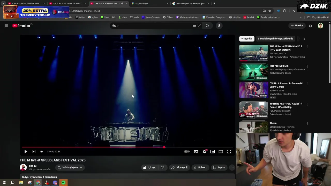Open options for Mój YouTube Mix
This screenshot has height=186, width=331.
pyautogui.click(x=307, y=66)
